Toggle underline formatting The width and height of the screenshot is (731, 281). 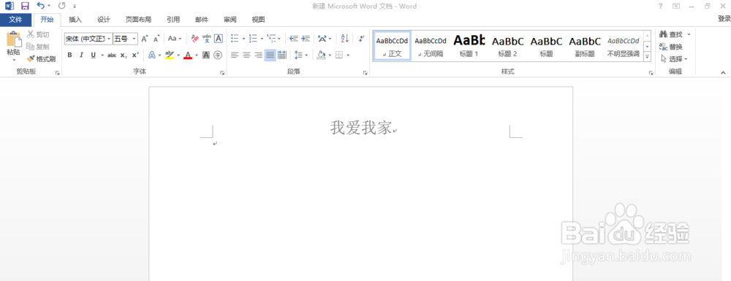(94, 55)
